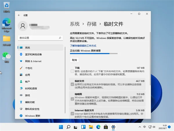Click the scanning progress bar
The width and height of the screenshot is (174, 131).
94,54
